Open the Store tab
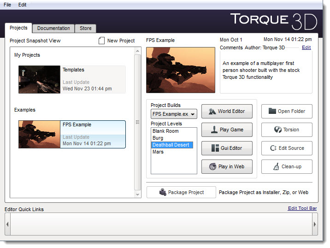The width and height of the screenshot is (330, 248). (x=85, y=28)
